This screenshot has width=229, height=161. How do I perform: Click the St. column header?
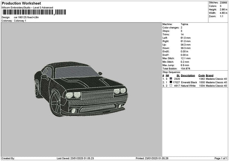pos(178,75)
